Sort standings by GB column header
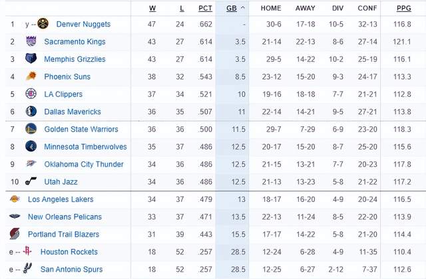426x279 pixels. point(231,9)
